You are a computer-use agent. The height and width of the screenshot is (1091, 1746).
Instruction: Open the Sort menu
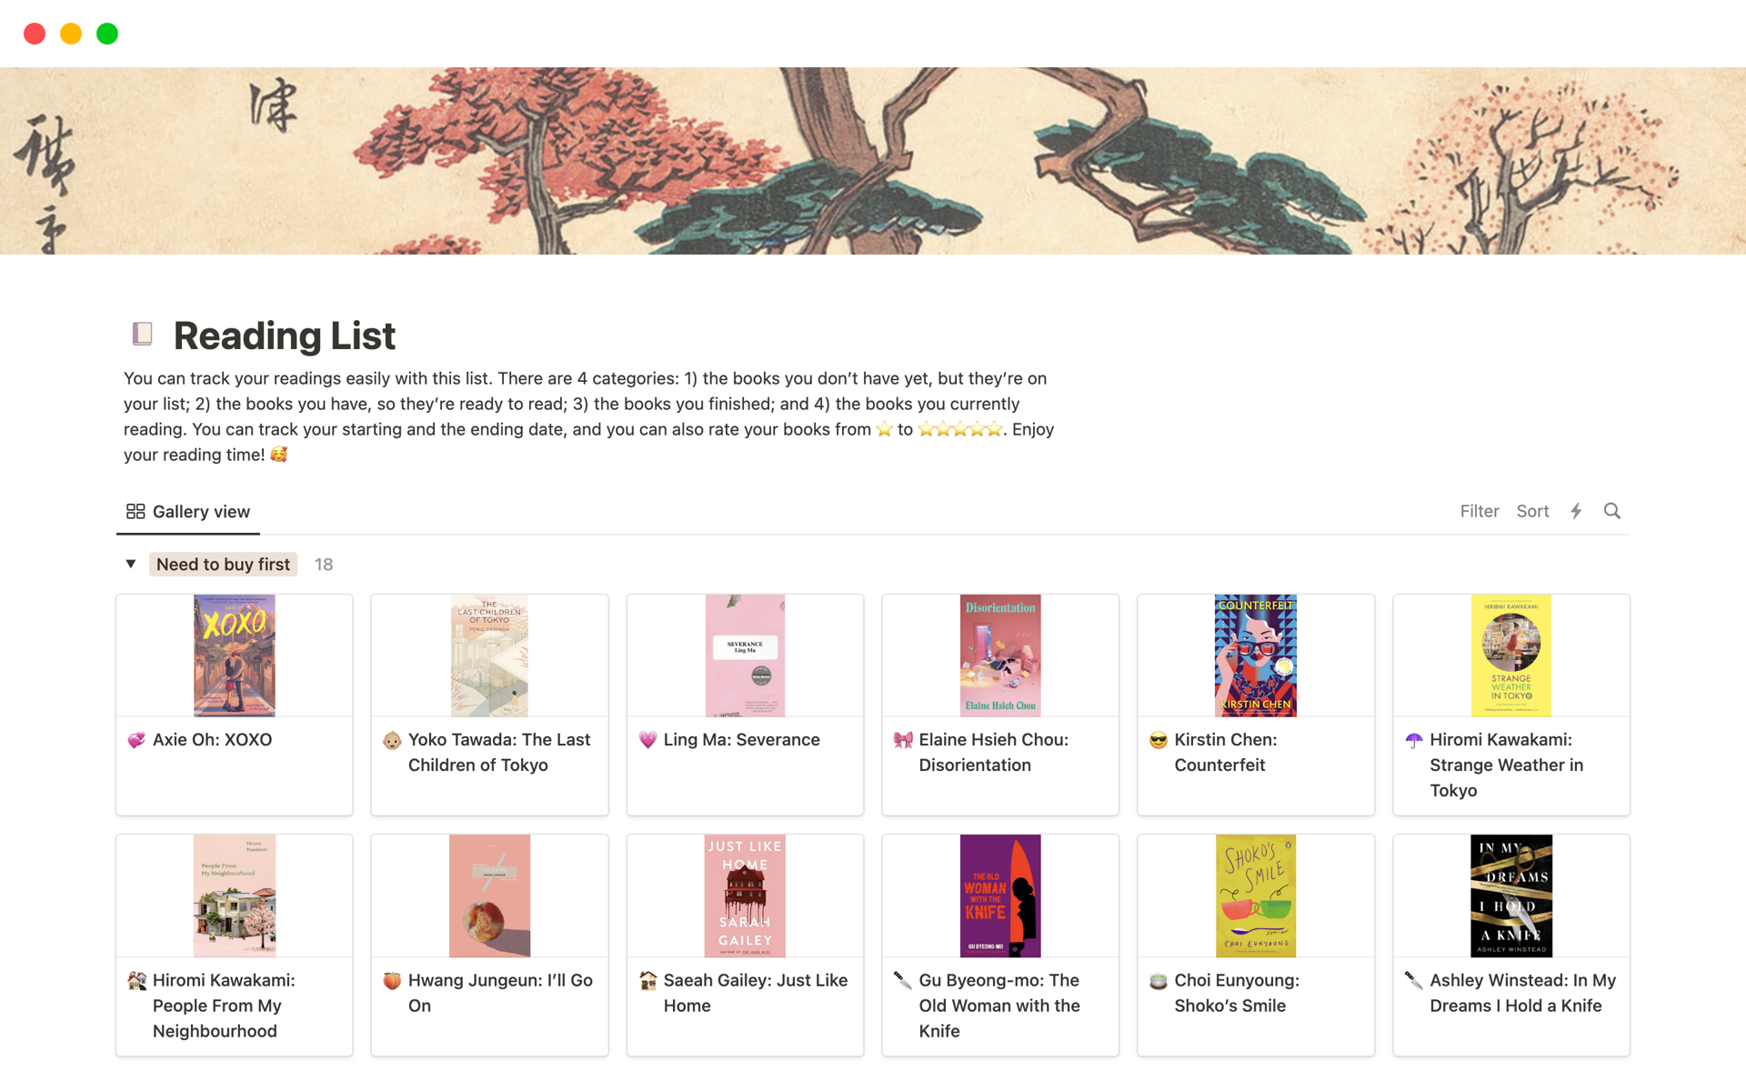point(1532,510)
